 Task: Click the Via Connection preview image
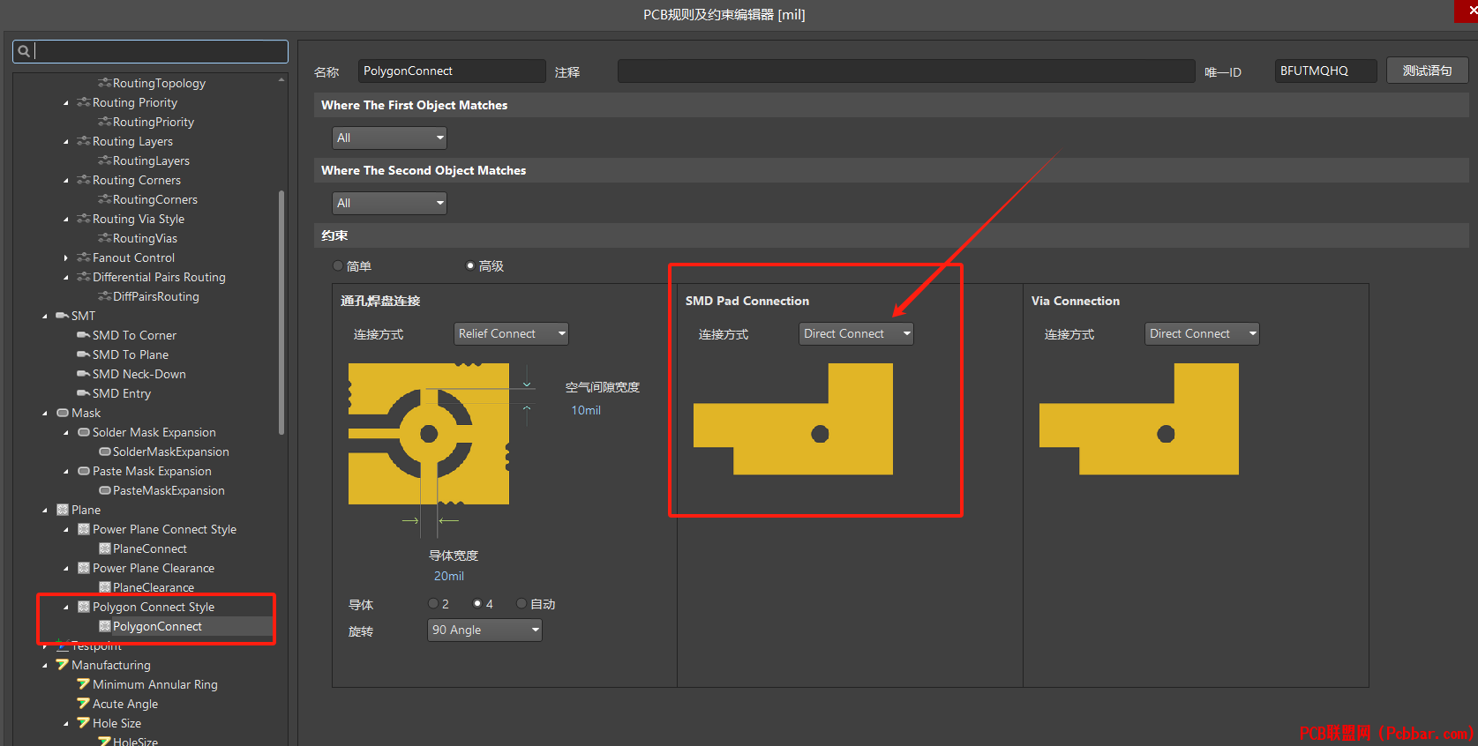[x=1139, y=419]
